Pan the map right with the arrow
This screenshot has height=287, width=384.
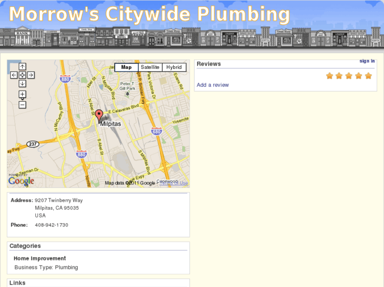point(31,75)
